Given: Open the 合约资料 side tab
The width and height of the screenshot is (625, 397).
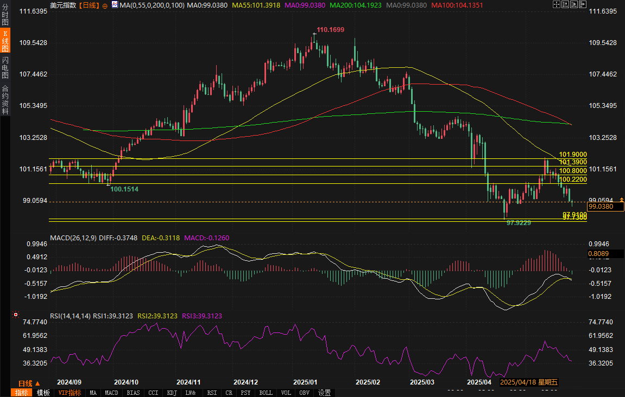Looking at the screenshot, I should [5, 100].
